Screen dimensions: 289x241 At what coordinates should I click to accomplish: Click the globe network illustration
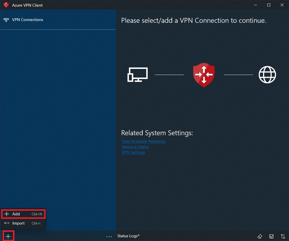(x=267, y=74)
